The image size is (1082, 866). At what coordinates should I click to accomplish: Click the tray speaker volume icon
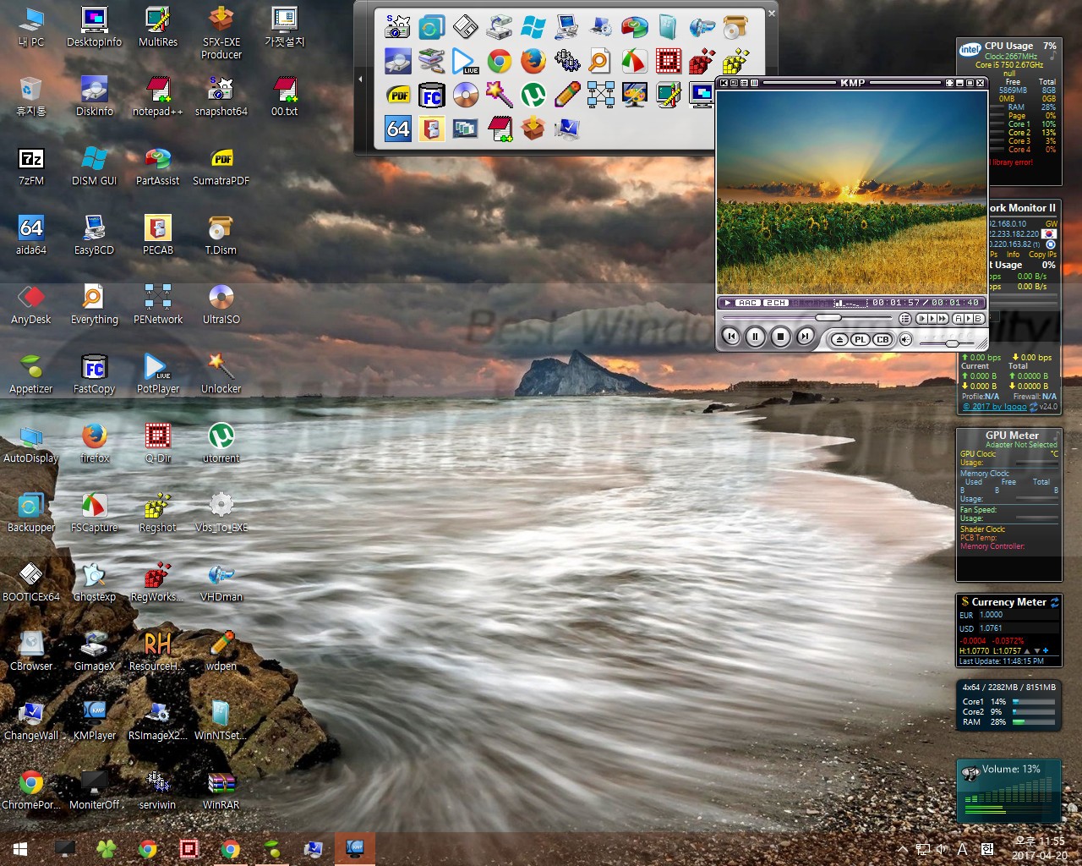[942, 849]
